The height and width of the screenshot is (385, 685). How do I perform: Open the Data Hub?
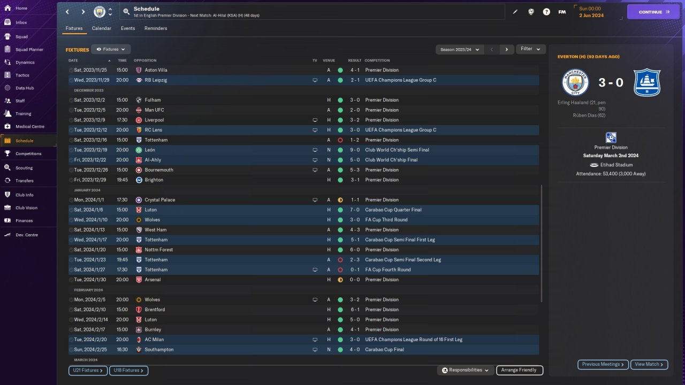pos(25,88)
